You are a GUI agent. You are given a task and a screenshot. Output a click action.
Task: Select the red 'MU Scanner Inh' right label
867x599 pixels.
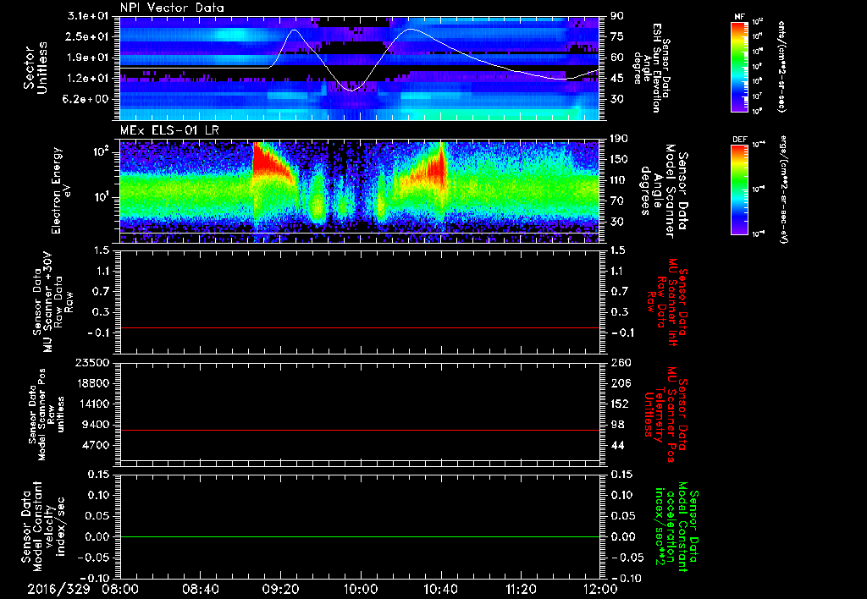pos(667,302)
